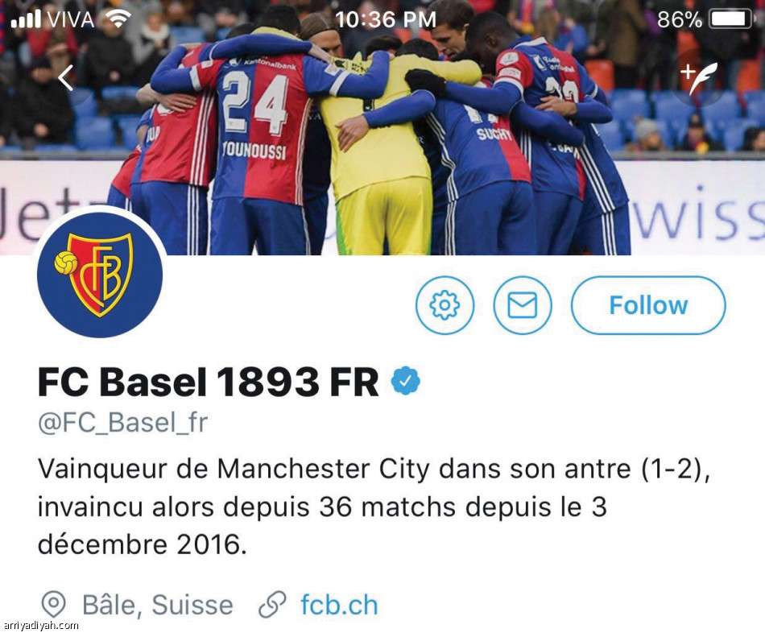The width and height of the screenshot is (765, 633).
Task: Follow the FC Basel 1893 FR account
Action: click(x=648, y=305)
